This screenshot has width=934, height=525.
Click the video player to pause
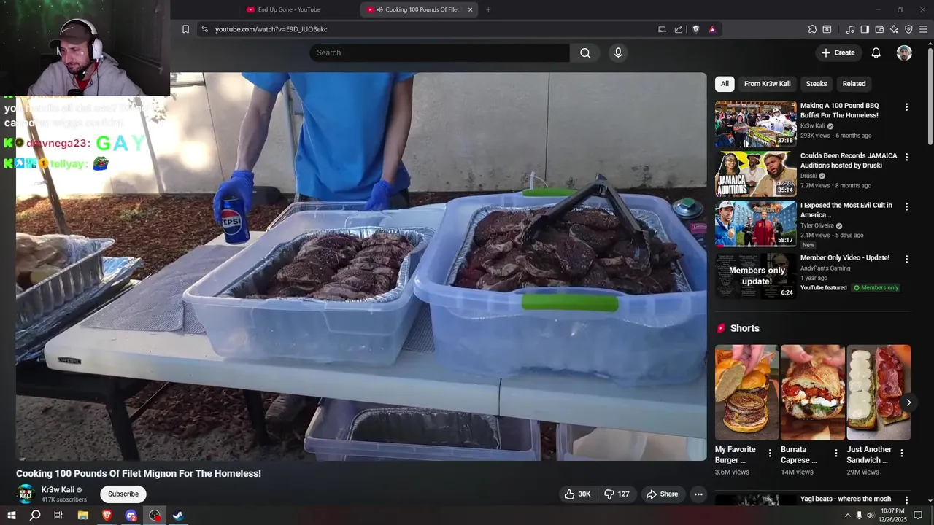(x=361, y=266)
